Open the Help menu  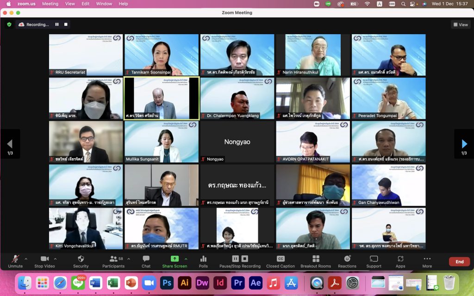pyautogui.click(x=123, y=4)
